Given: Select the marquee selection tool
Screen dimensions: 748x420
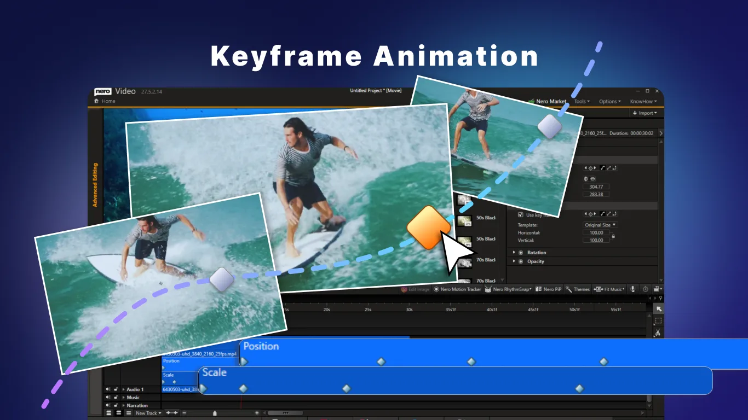Looking at the screenshot, I should pos(659,320).
